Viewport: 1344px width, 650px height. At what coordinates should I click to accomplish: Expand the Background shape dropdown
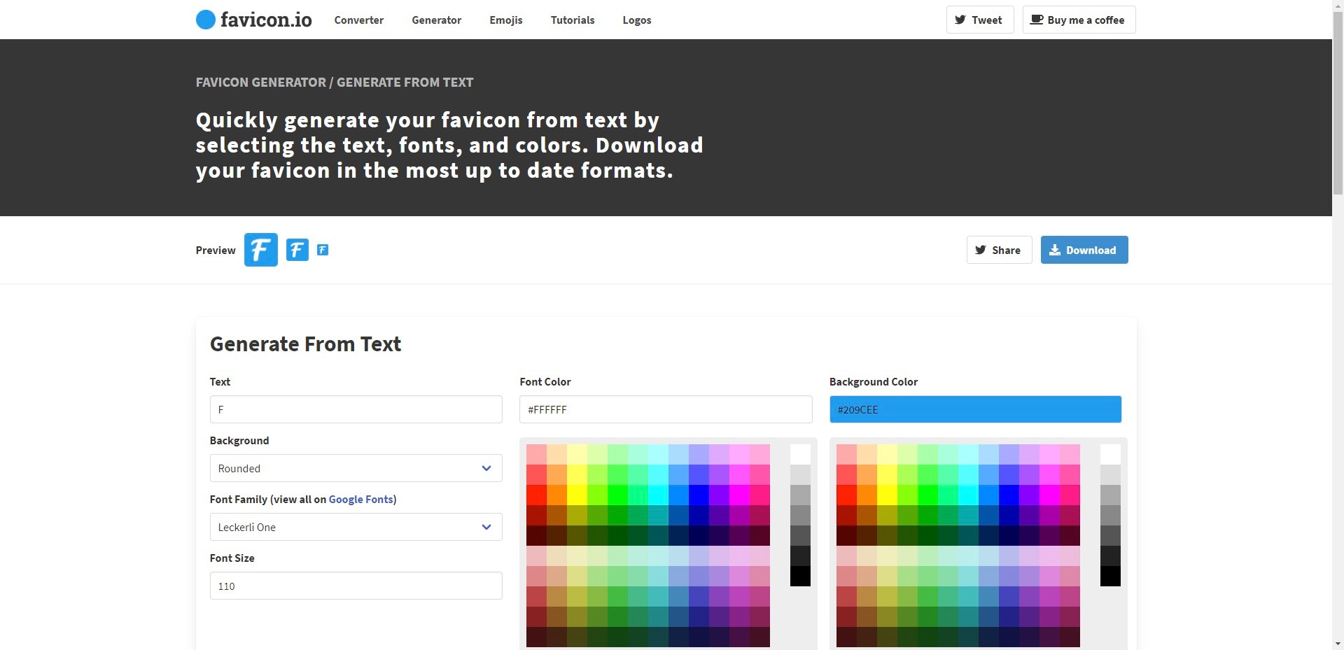[x=356, y=468]
